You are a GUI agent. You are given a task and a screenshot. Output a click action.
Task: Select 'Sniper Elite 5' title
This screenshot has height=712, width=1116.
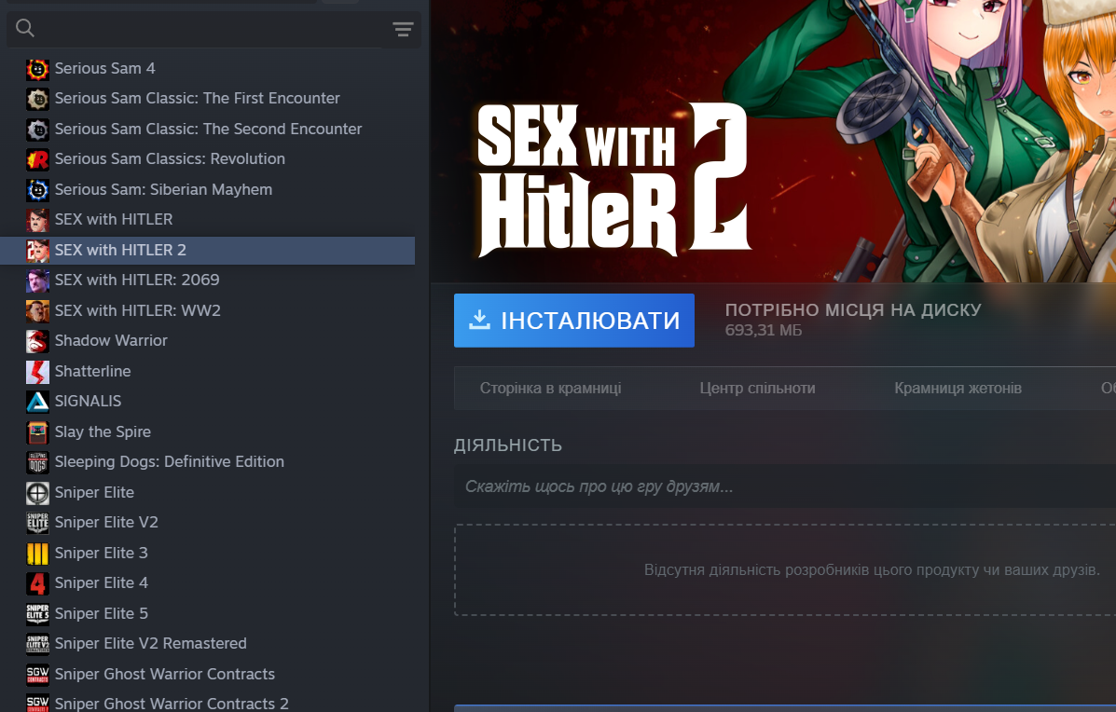[x=102, y=612]
